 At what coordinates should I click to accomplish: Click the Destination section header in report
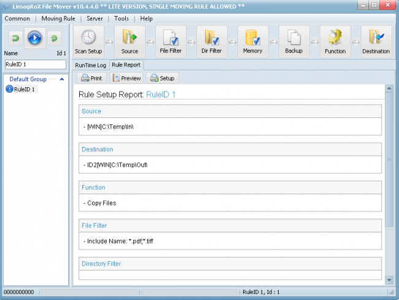[230, 149]
